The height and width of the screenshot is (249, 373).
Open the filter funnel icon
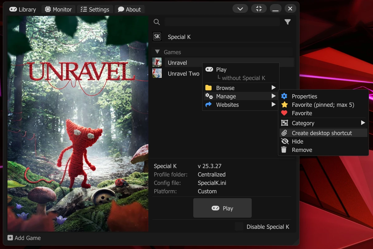coord(288,22)
